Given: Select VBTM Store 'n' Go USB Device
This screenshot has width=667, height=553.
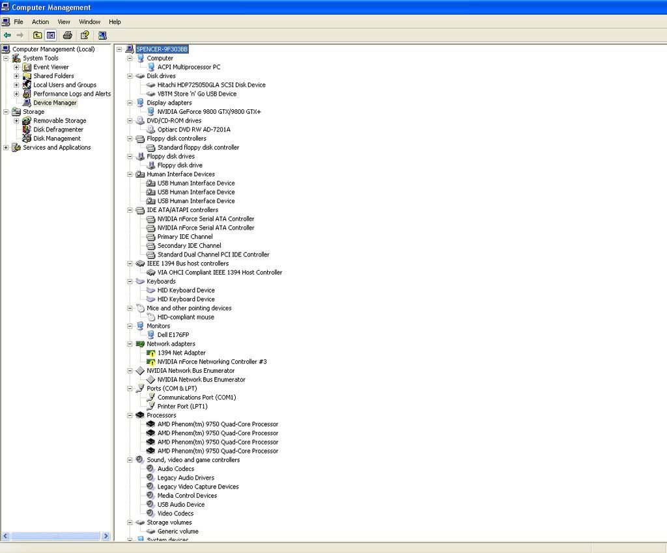Looking at the screenshot, I should 197,94.
